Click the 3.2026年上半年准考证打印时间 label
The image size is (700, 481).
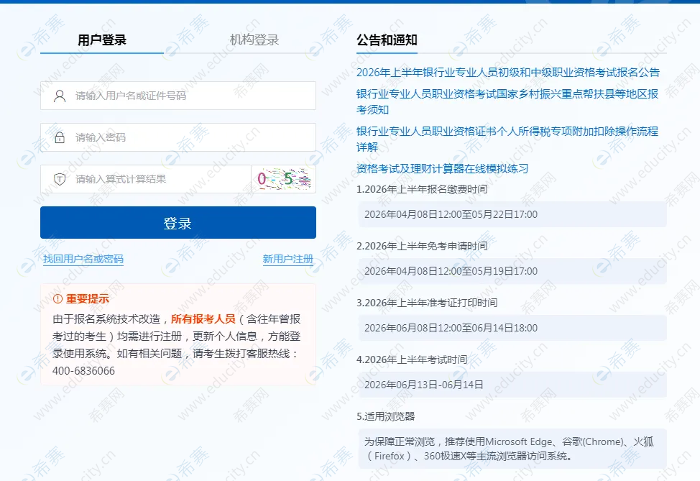[427, 303]
